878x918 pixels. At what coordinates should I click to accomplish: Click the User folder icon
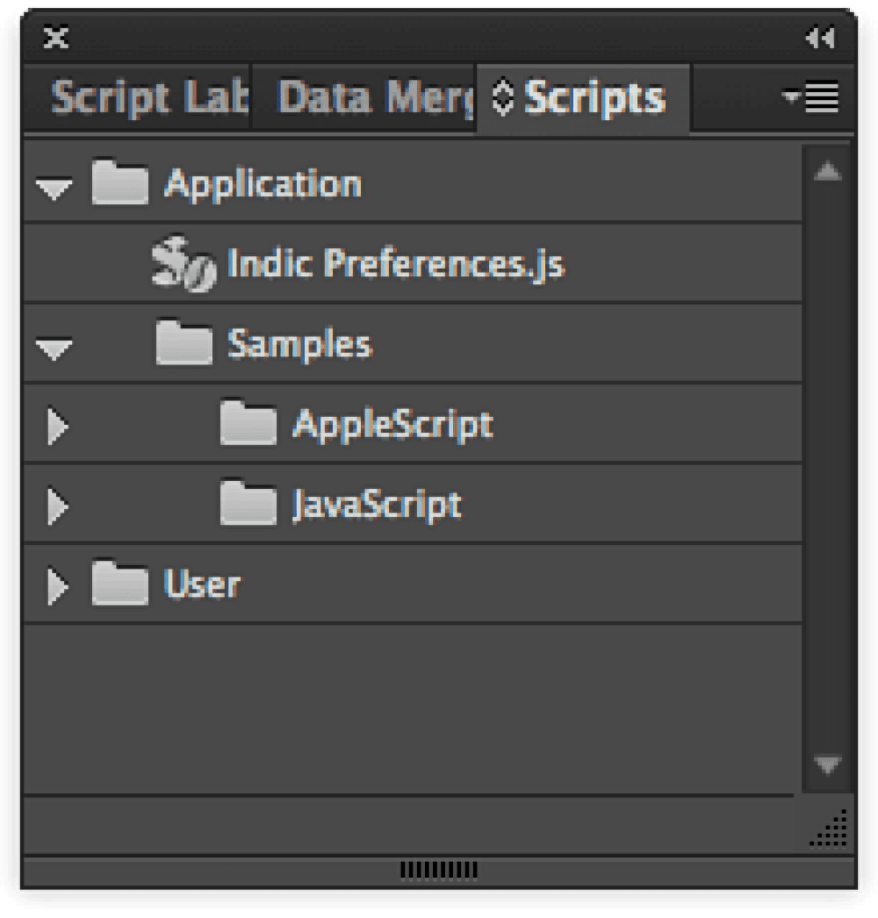119,583
